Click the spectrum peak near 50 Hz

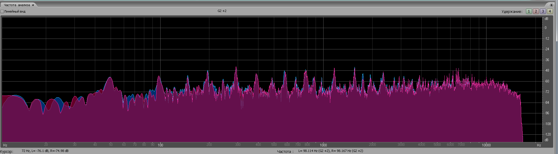click(x=110, y=78)
